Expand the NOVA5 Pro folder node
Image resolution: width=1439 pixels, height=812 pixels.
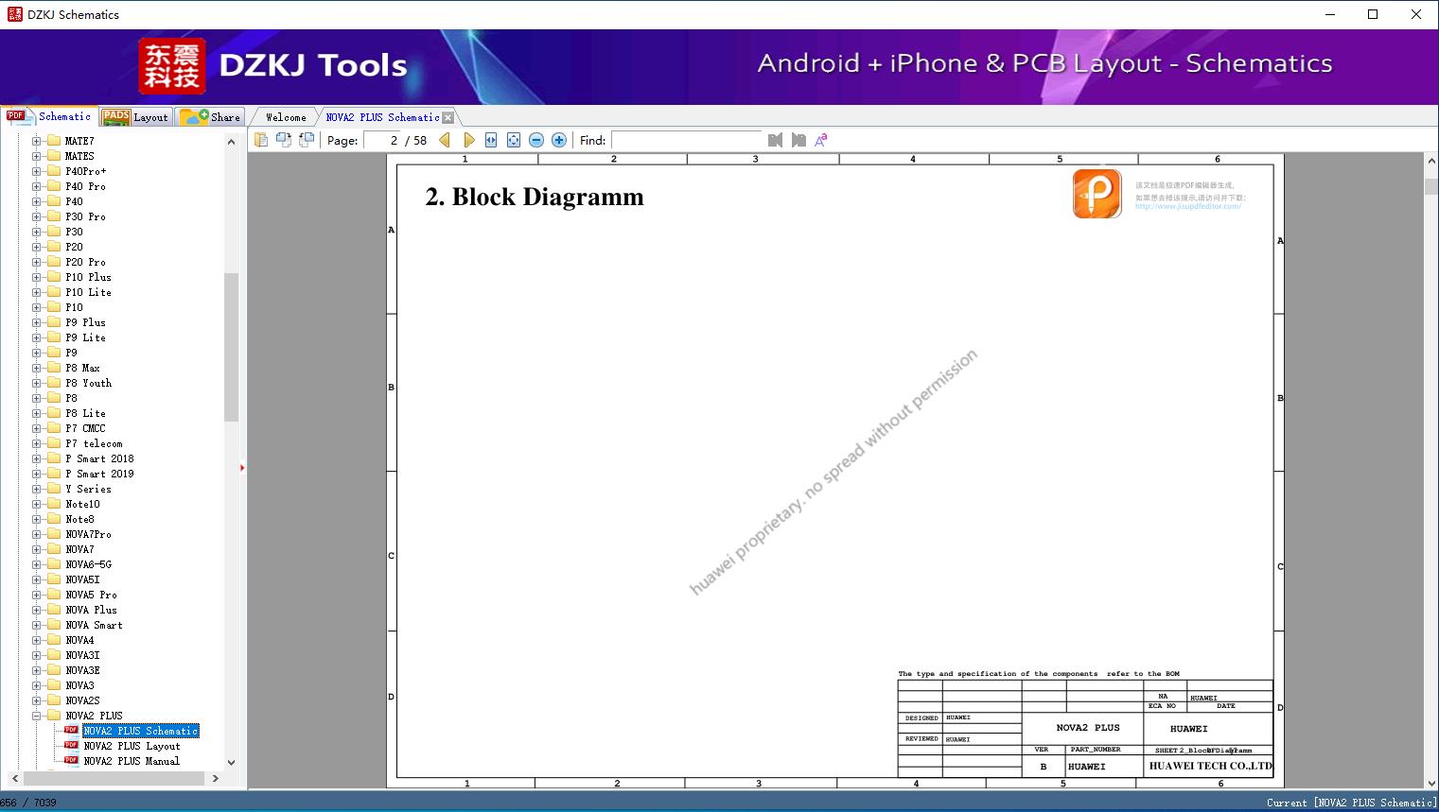(37, 595)
